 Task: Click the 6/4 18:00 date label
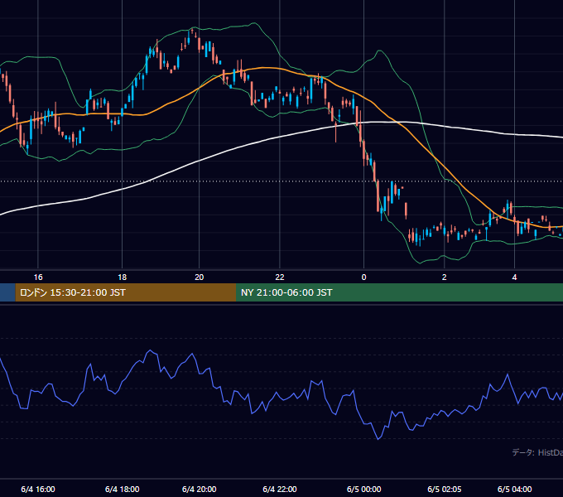coord(122,489)
